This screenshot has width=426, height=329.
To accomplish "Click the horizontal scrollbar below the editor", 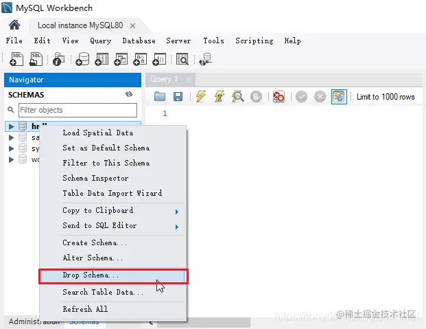I will tap(204, 323).
